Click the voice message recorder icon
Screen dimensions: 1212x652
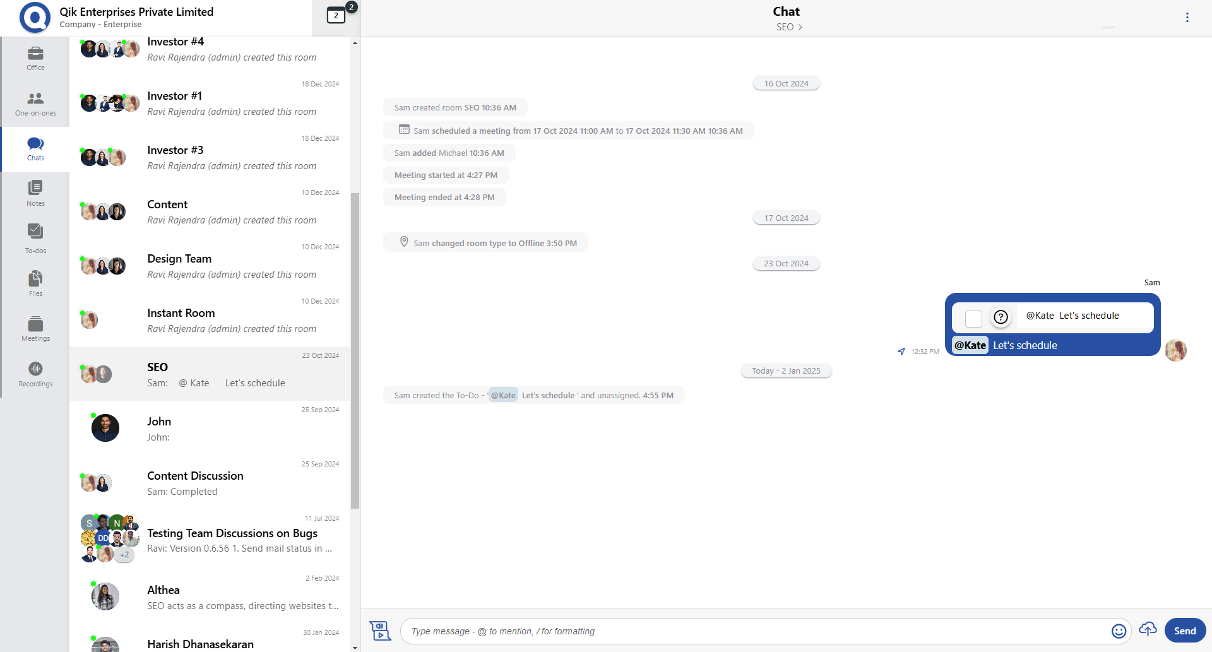point(381,630)
